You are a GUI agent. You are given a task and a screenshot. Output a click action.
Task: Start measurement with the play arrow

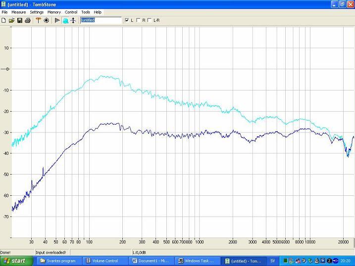click(57, 20)
